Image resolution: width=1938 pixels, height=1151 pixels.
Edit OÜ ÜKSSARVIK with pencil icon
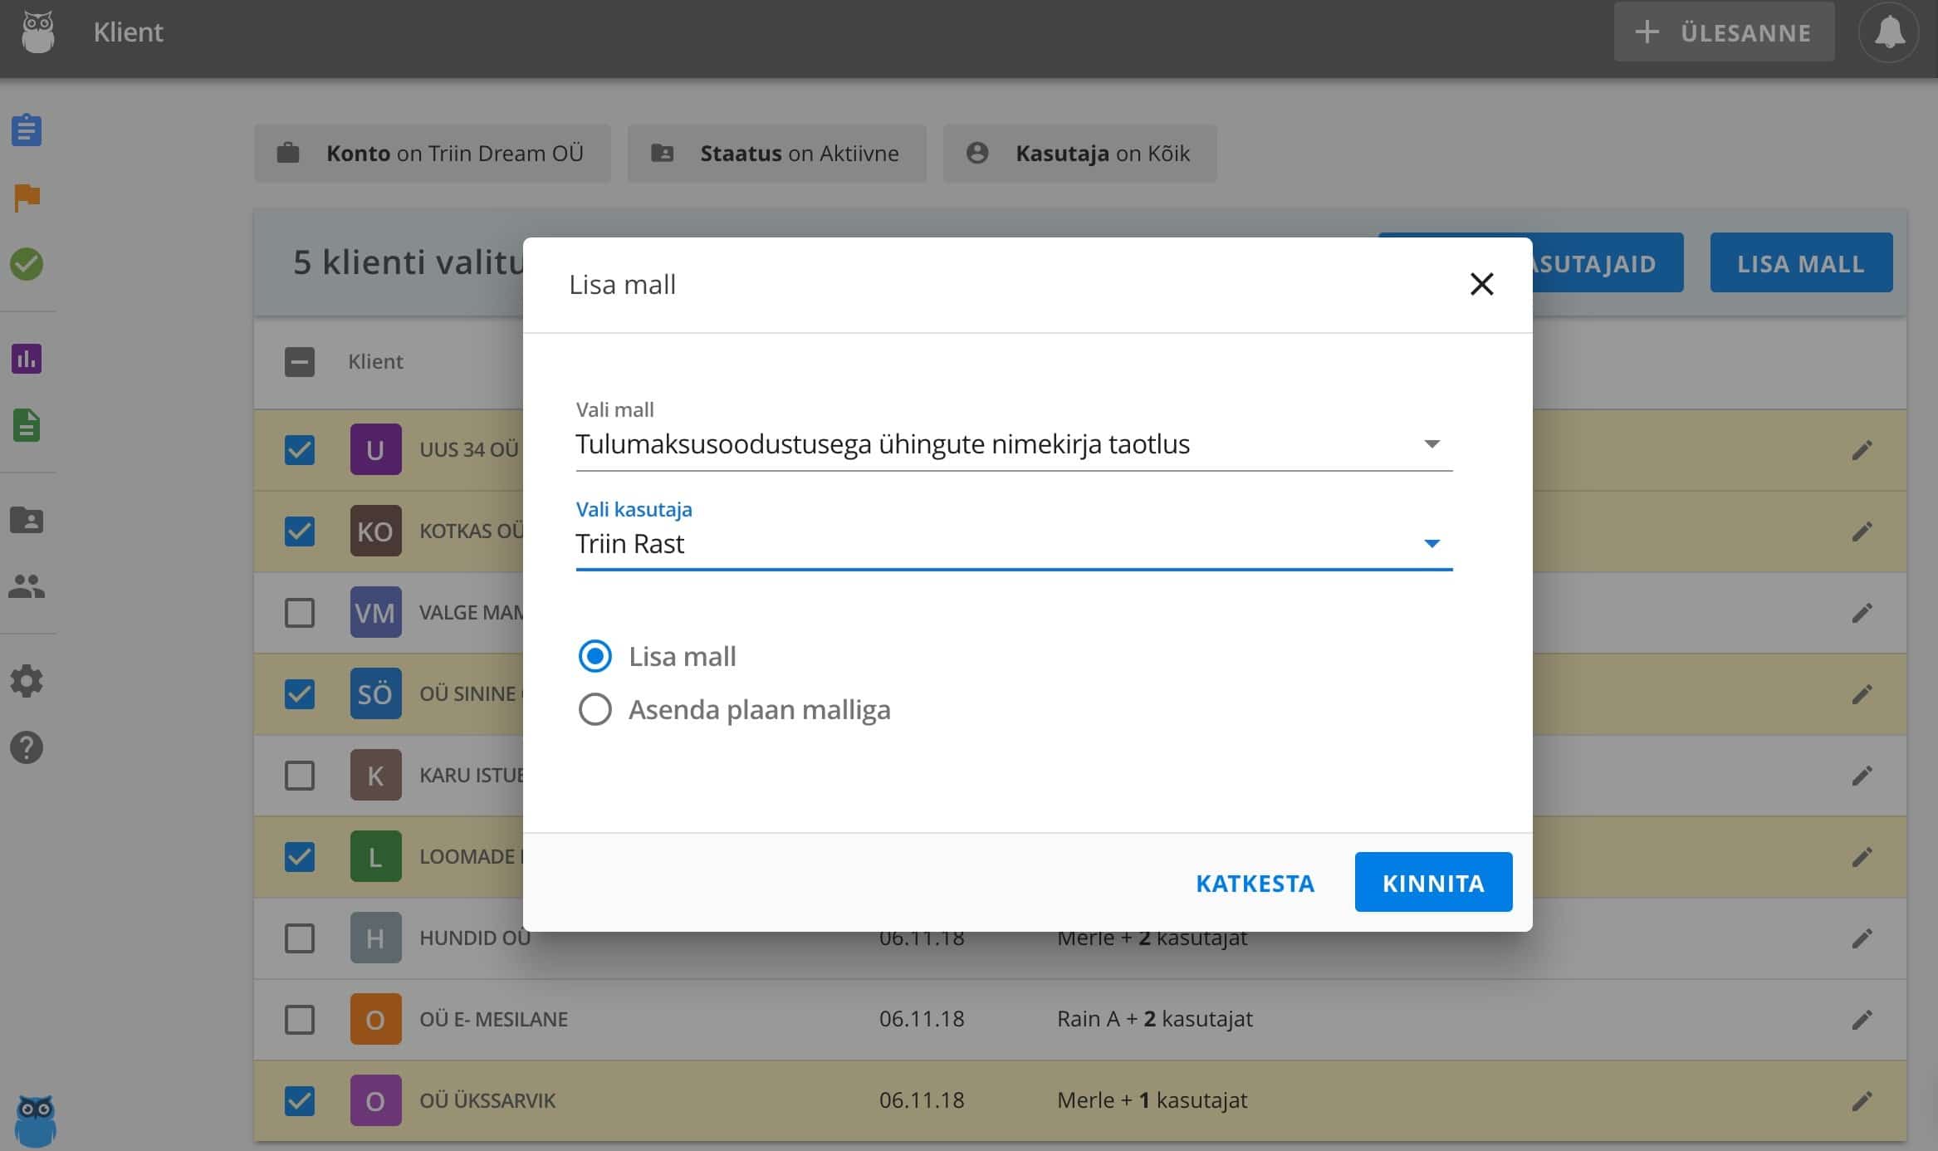pos(1862,1101)
